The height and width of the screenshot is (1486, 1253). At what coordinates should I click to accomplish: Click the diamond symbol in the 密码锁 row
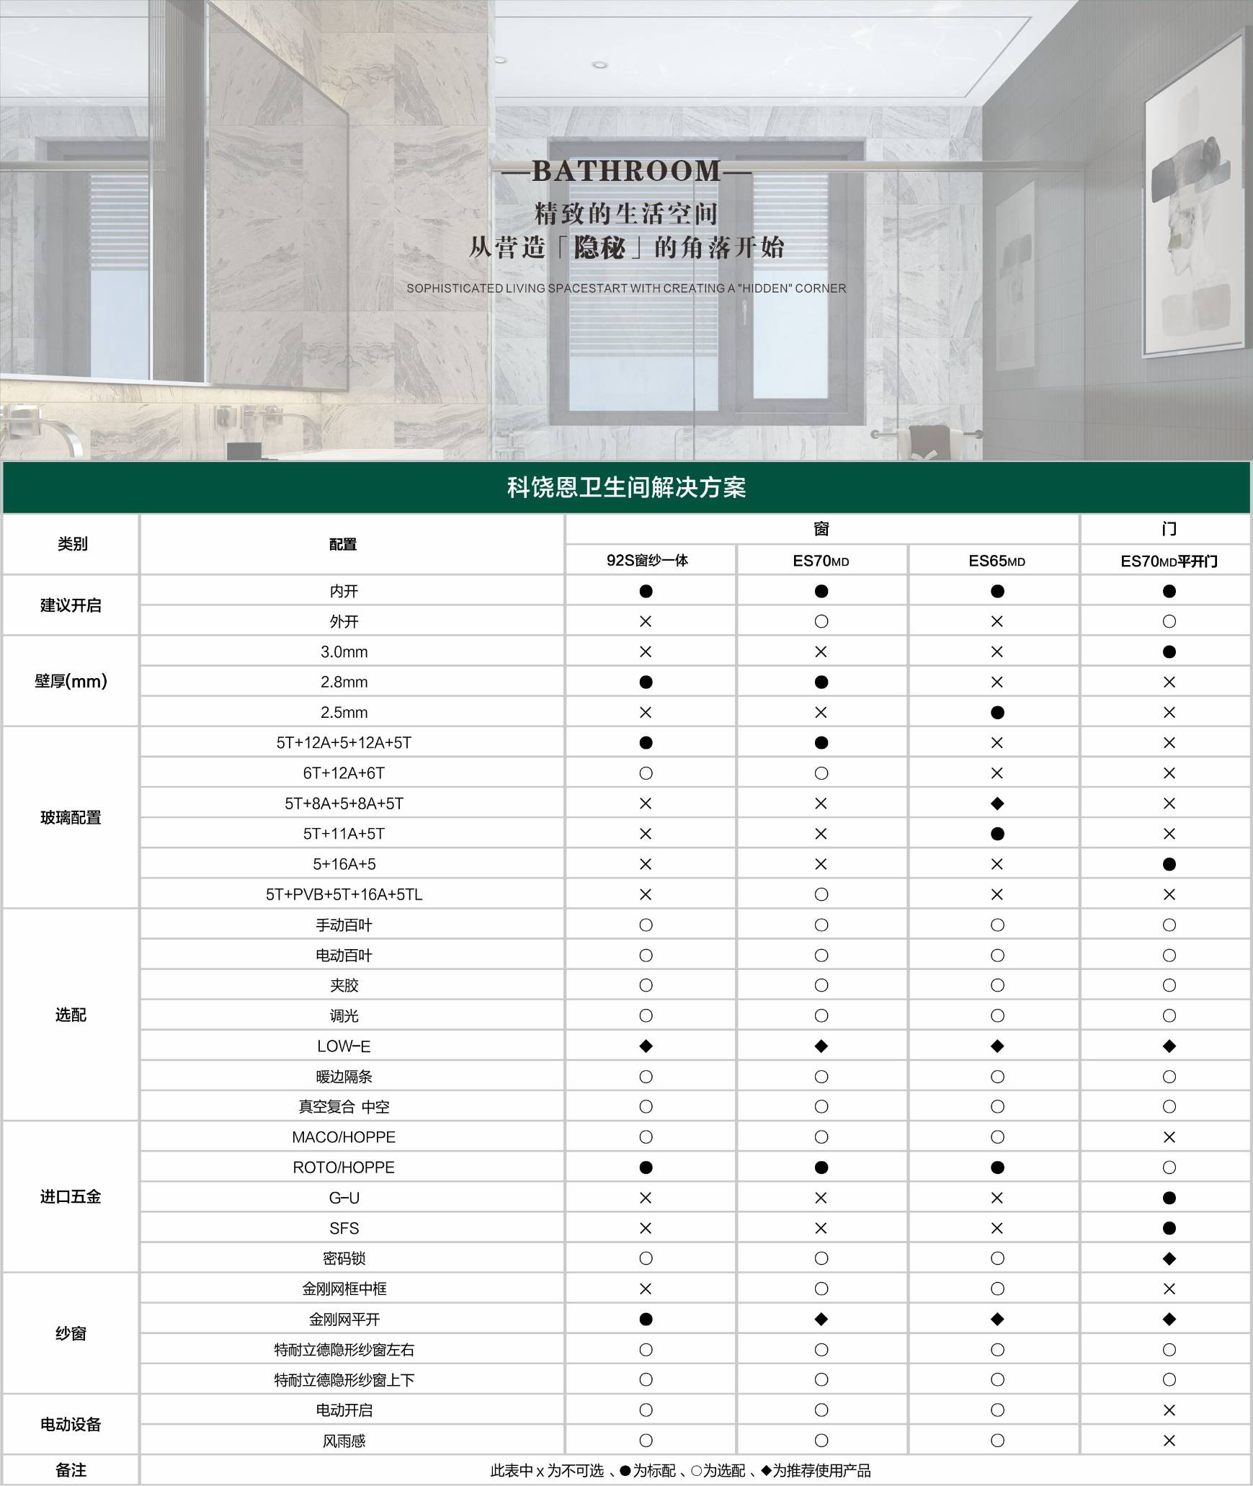1169,1259
